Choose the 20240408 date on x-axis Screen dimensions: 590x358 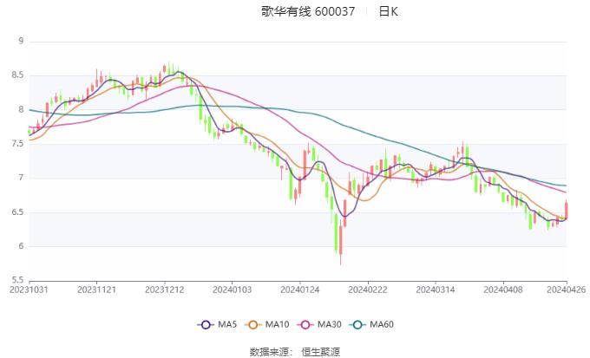point(503,290)
